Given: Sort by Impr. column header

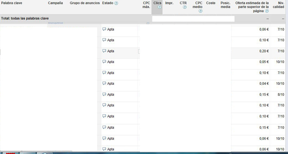Looking at the screenshot, I should (x=169, y=3).
